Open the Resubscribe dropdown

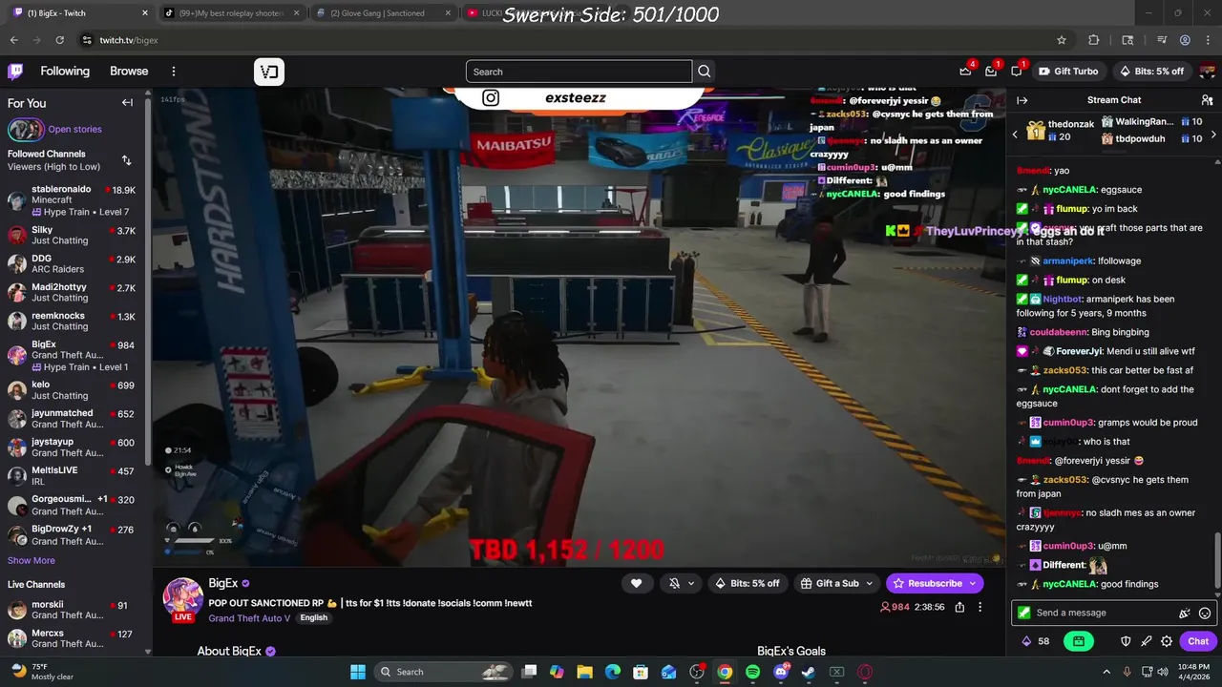point(935,583)
